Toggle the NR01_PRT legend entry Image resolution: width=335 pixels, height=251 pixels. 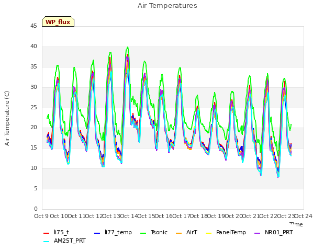273,232
